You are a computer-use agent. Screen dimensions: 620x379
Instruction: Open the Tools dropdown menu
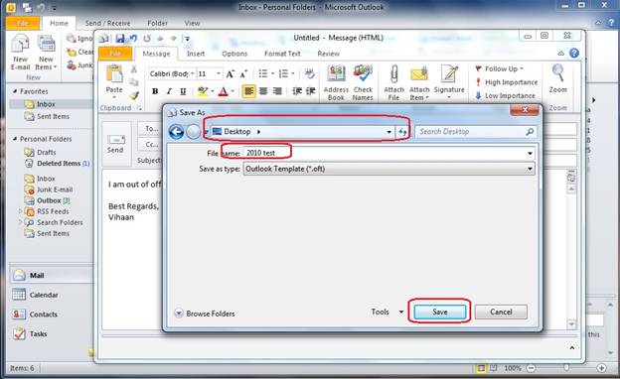(387, 312)
